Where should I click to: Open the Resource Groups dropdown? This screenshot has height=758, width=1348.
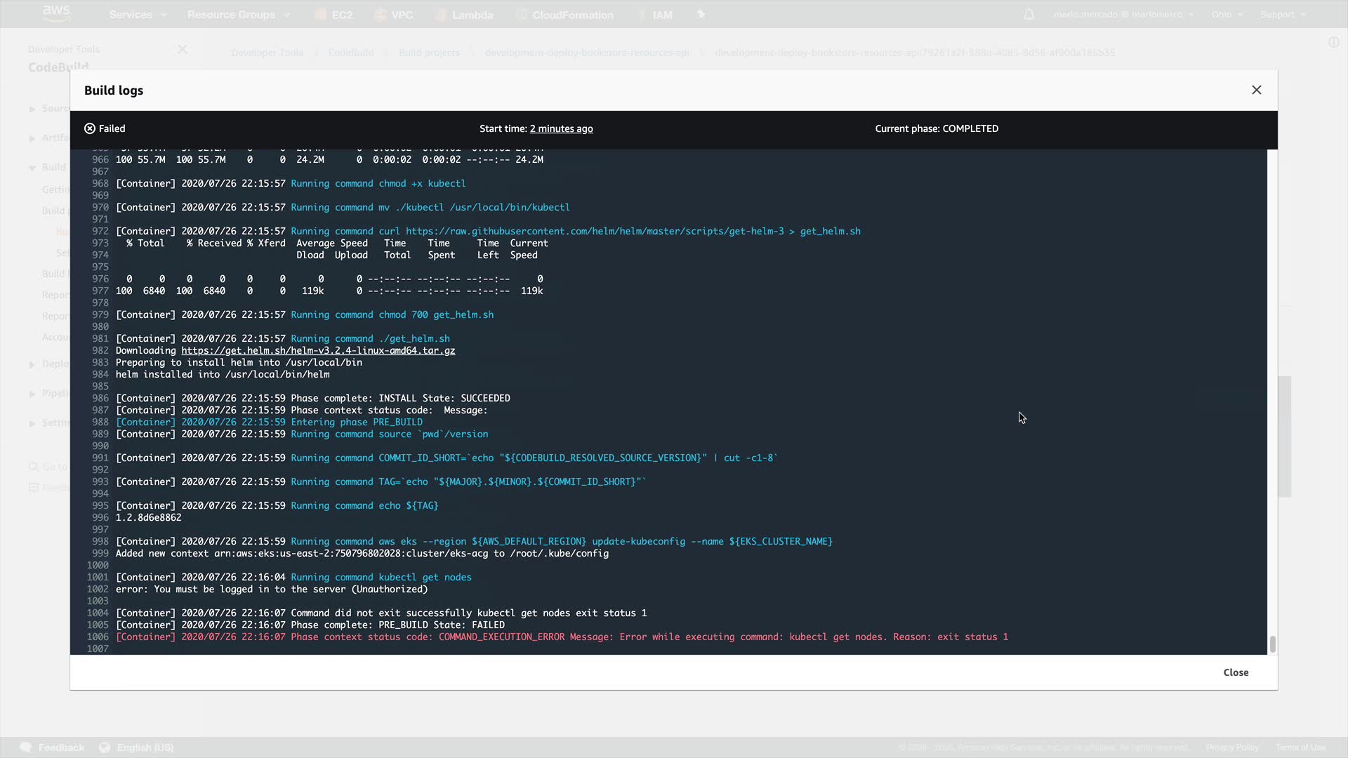[238, 15]
